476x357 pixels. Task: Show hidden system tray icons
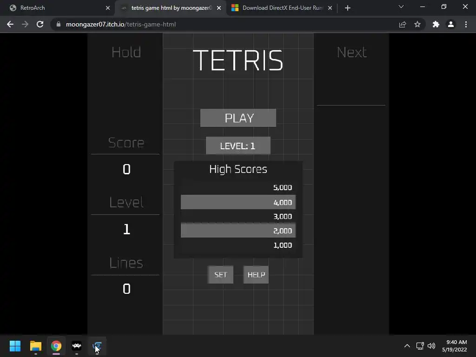[x=407, y=346]
